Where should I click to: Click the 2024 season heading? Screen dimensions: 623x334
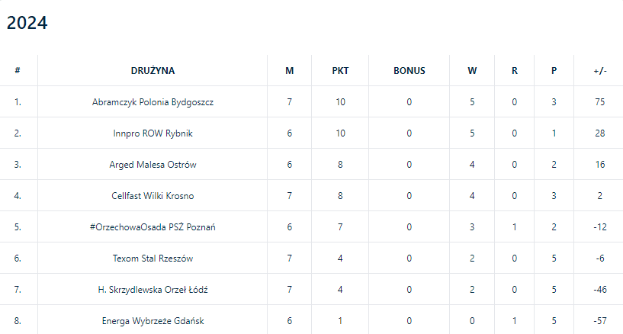point(27,24)
